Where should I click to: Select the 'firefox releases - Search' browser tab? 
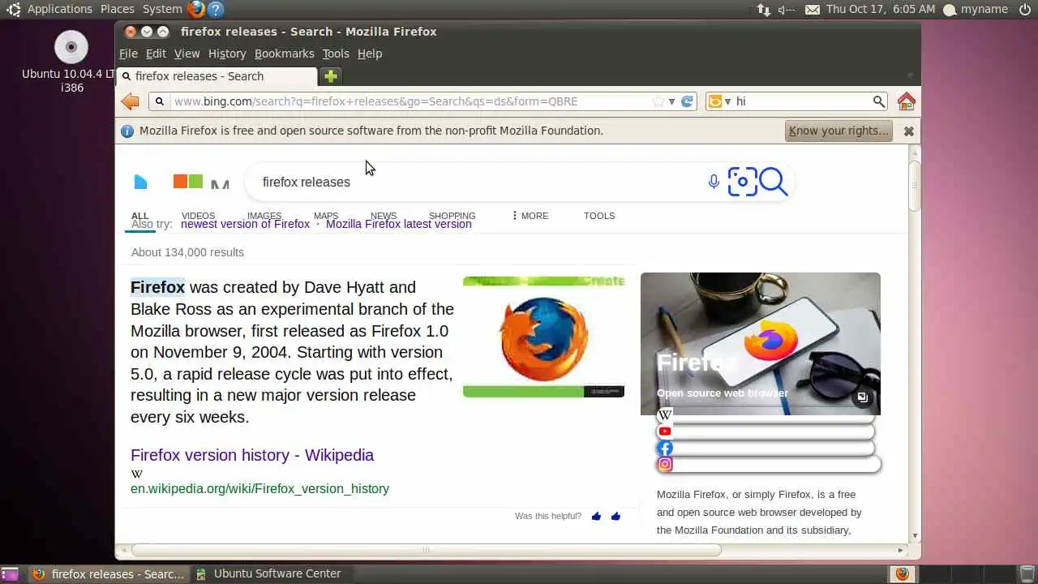[217, 76]
